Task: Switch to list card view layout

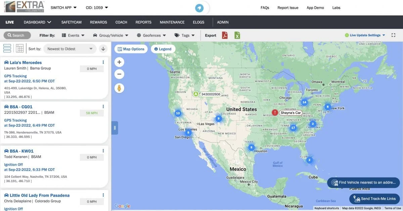Action: click(x=7, y=48)
